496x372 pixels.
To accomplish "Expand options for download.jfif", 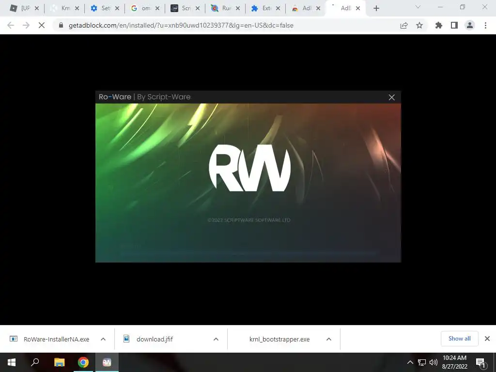I will (216, 339).
